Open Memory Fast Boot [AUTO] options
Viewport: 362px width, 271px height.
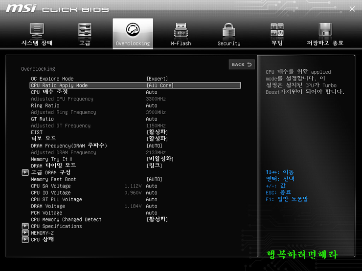point(154,179)
